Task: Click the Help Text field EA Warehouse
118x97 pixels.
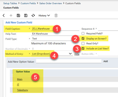Action: tap(55, 34)
